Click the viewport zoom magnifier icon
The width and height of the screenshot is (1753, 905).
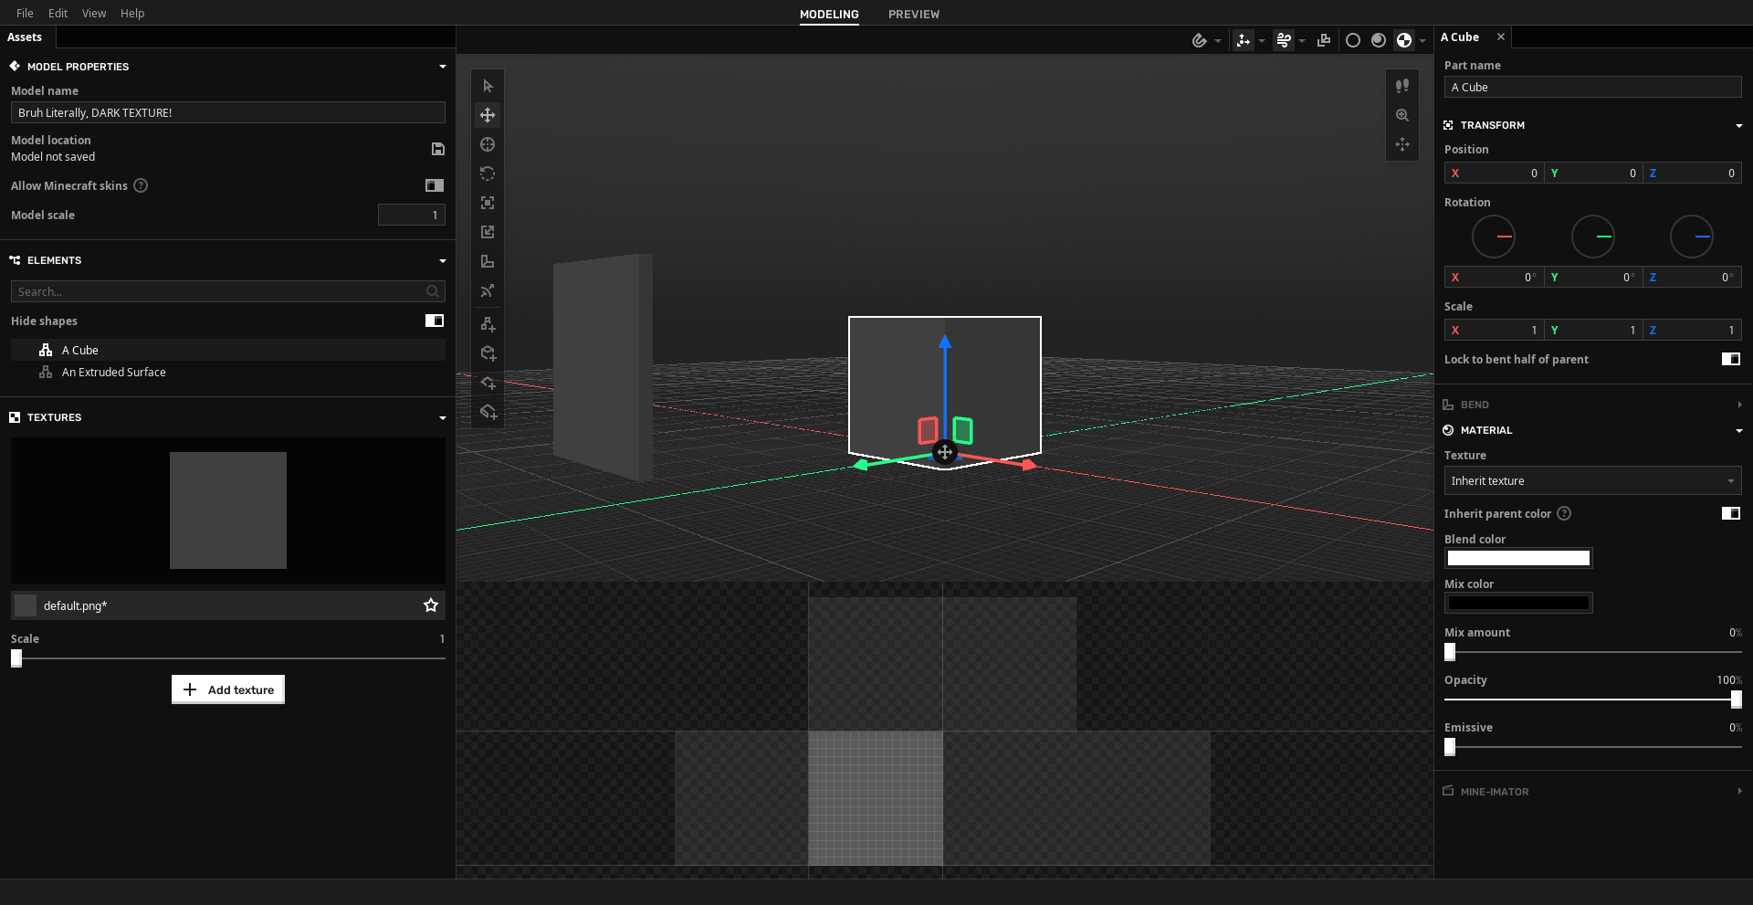pos(1402,115)
